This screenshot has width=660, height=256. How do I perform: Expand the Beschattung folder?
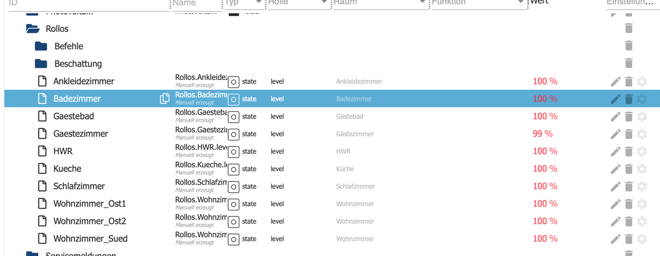[x=41, y=64]
